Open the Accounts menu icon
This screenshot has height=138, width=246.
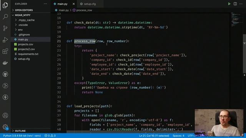5,115
